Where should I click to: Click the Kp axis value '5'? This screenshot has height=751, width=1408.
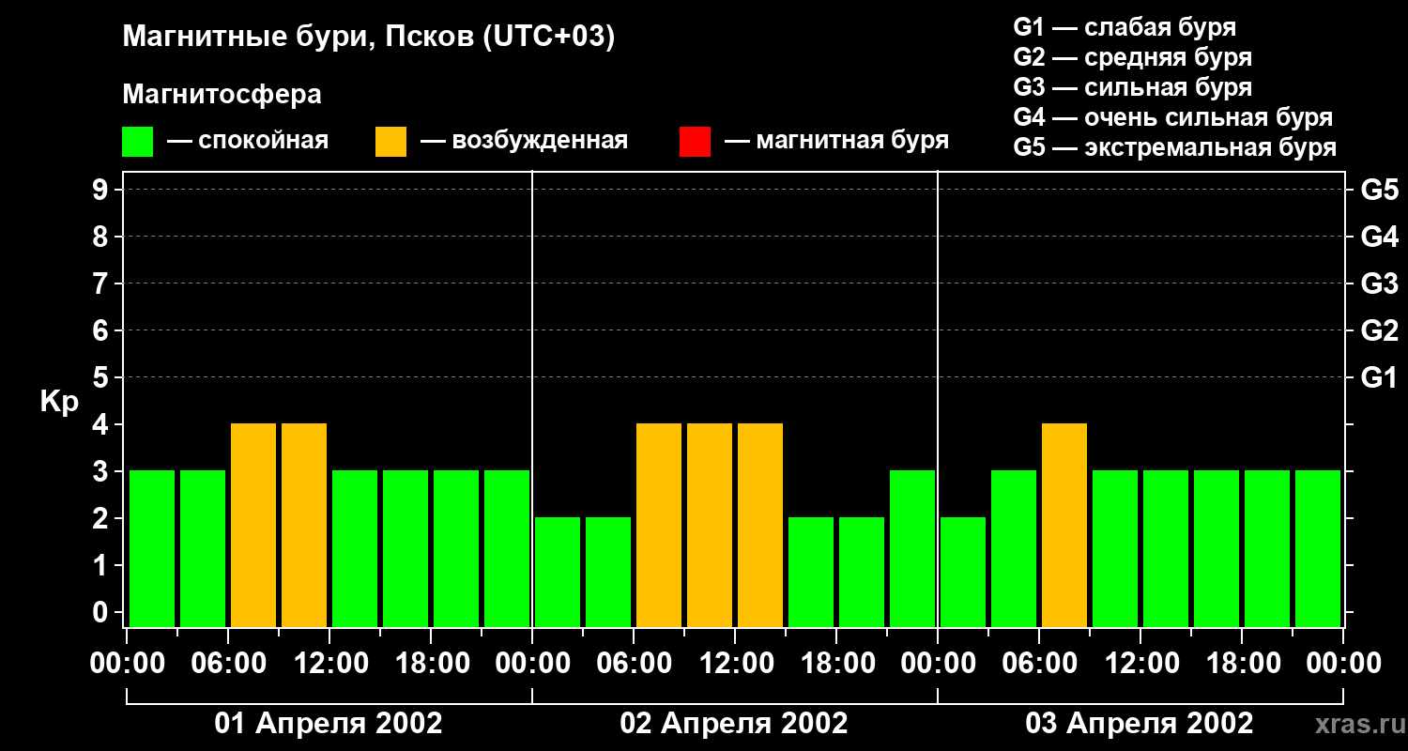[x=102, y=378]
